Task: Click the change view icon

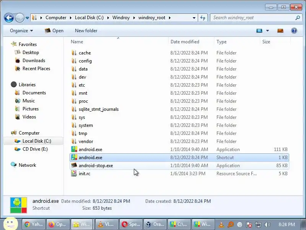Action: tap(259, 31)
